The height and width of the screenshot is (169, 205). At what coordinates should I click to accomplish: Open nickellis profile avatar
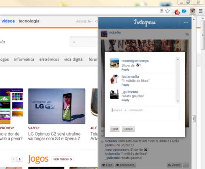coord(104,34)
